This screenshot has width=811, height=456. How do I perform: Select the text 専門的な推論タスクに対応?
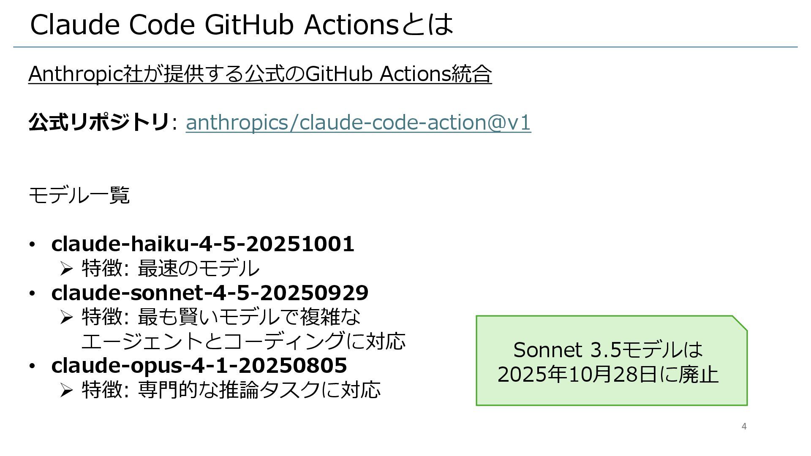(x=259, y=390)
